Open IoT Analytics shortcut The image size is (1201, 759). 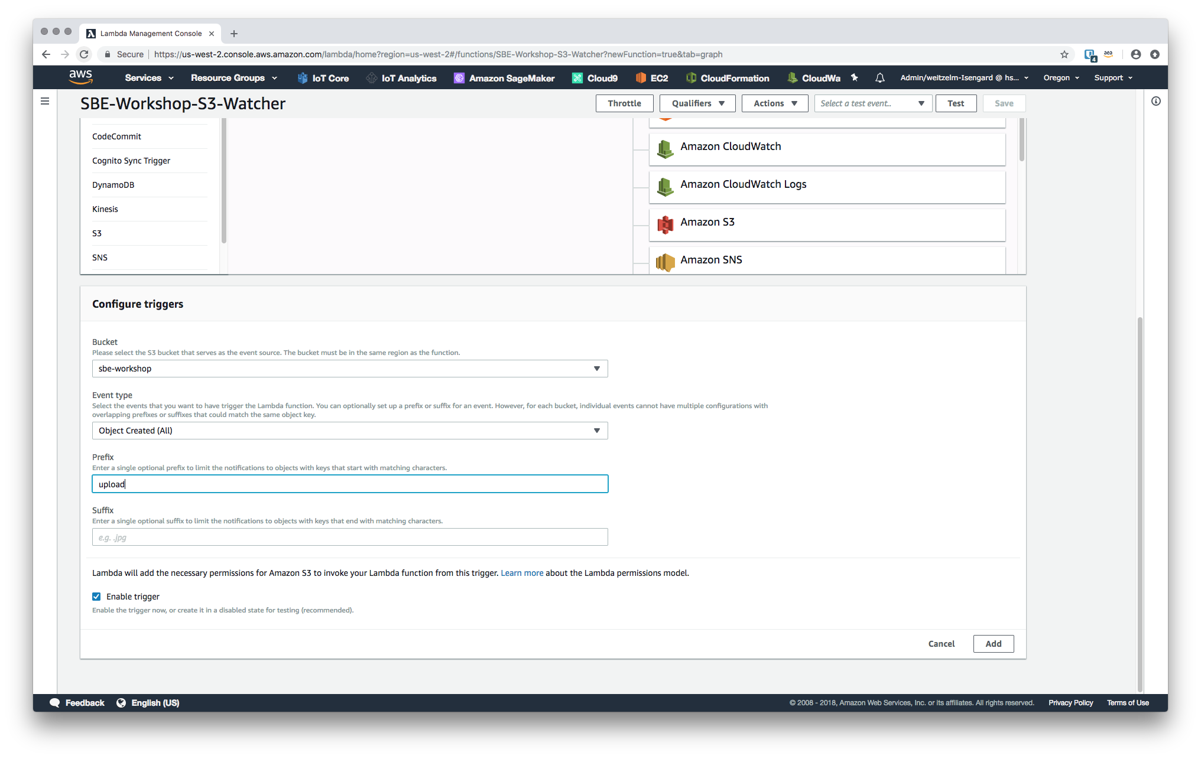click(x=401, y=78)
